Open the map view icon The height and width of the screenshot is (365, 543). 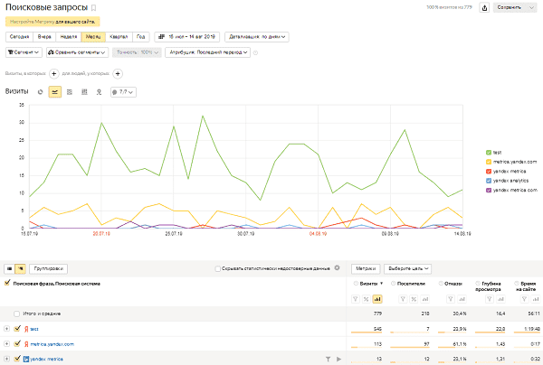(x=98, y=91)
